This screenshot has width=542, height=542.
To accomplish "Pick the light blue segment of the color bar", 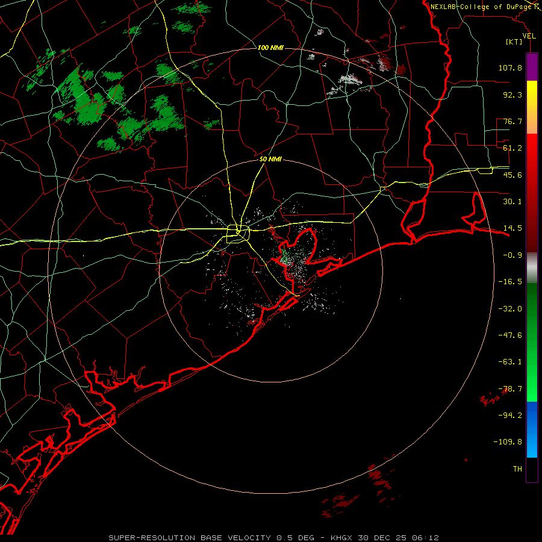I will [x=532, y=444].
